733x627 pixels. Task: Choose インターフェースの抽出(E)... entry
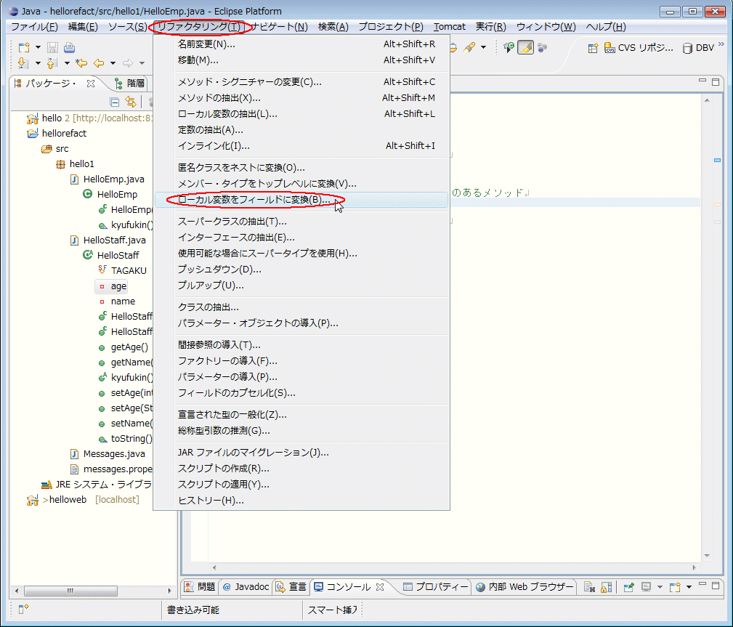coord(301,238)
